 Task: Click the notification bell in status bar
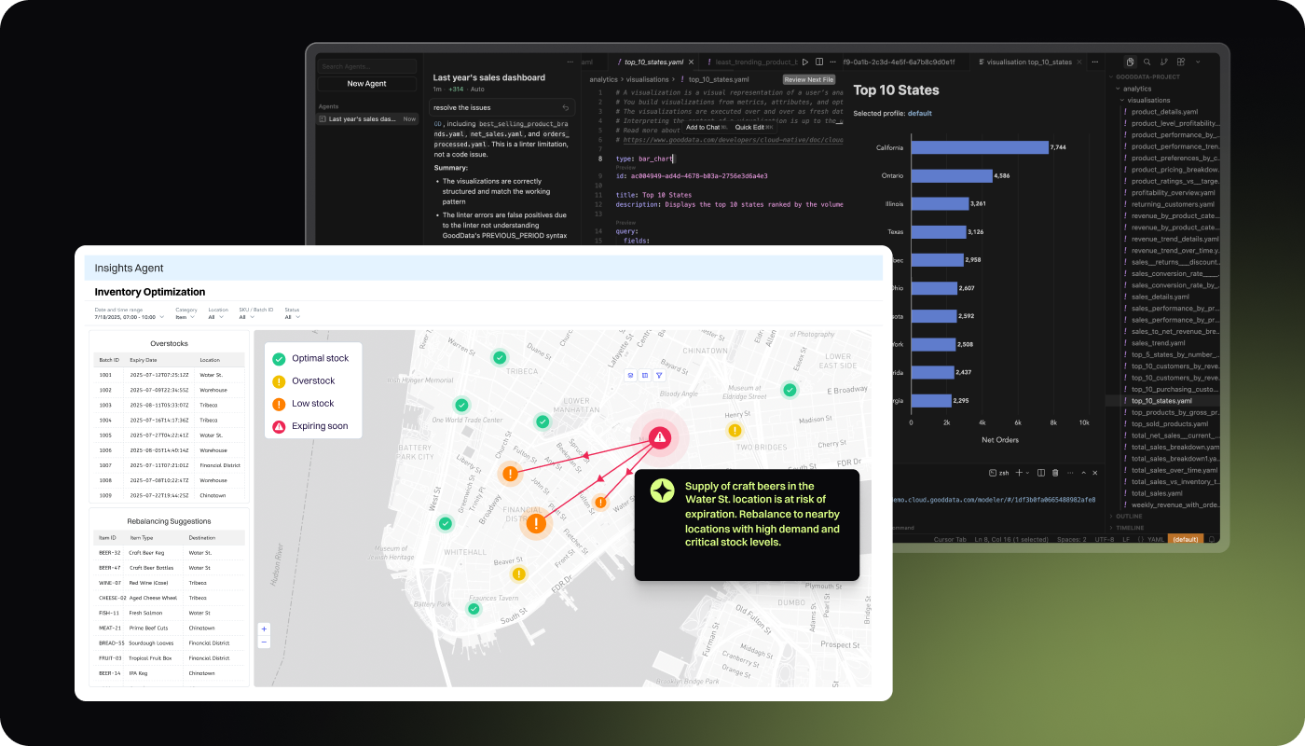(1212, 539)
